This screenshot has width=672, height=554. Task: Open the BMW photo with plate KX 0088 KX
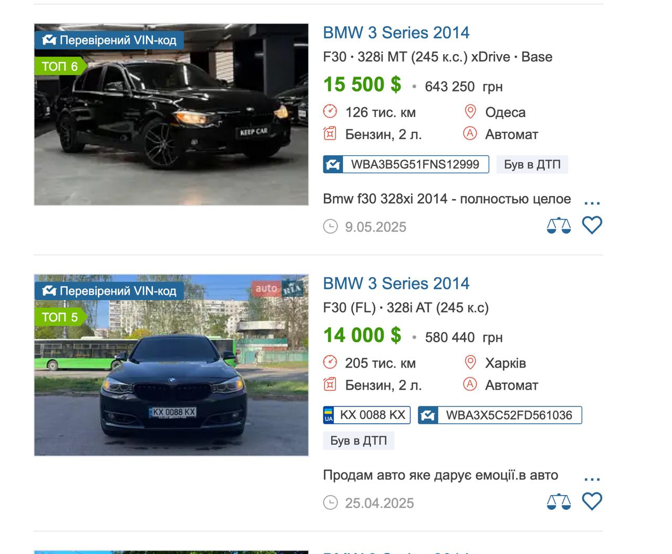coord(171,365)
